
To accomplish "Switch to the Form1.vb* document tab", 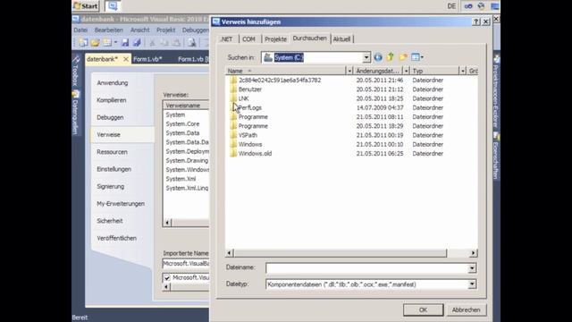I will 147,59.
